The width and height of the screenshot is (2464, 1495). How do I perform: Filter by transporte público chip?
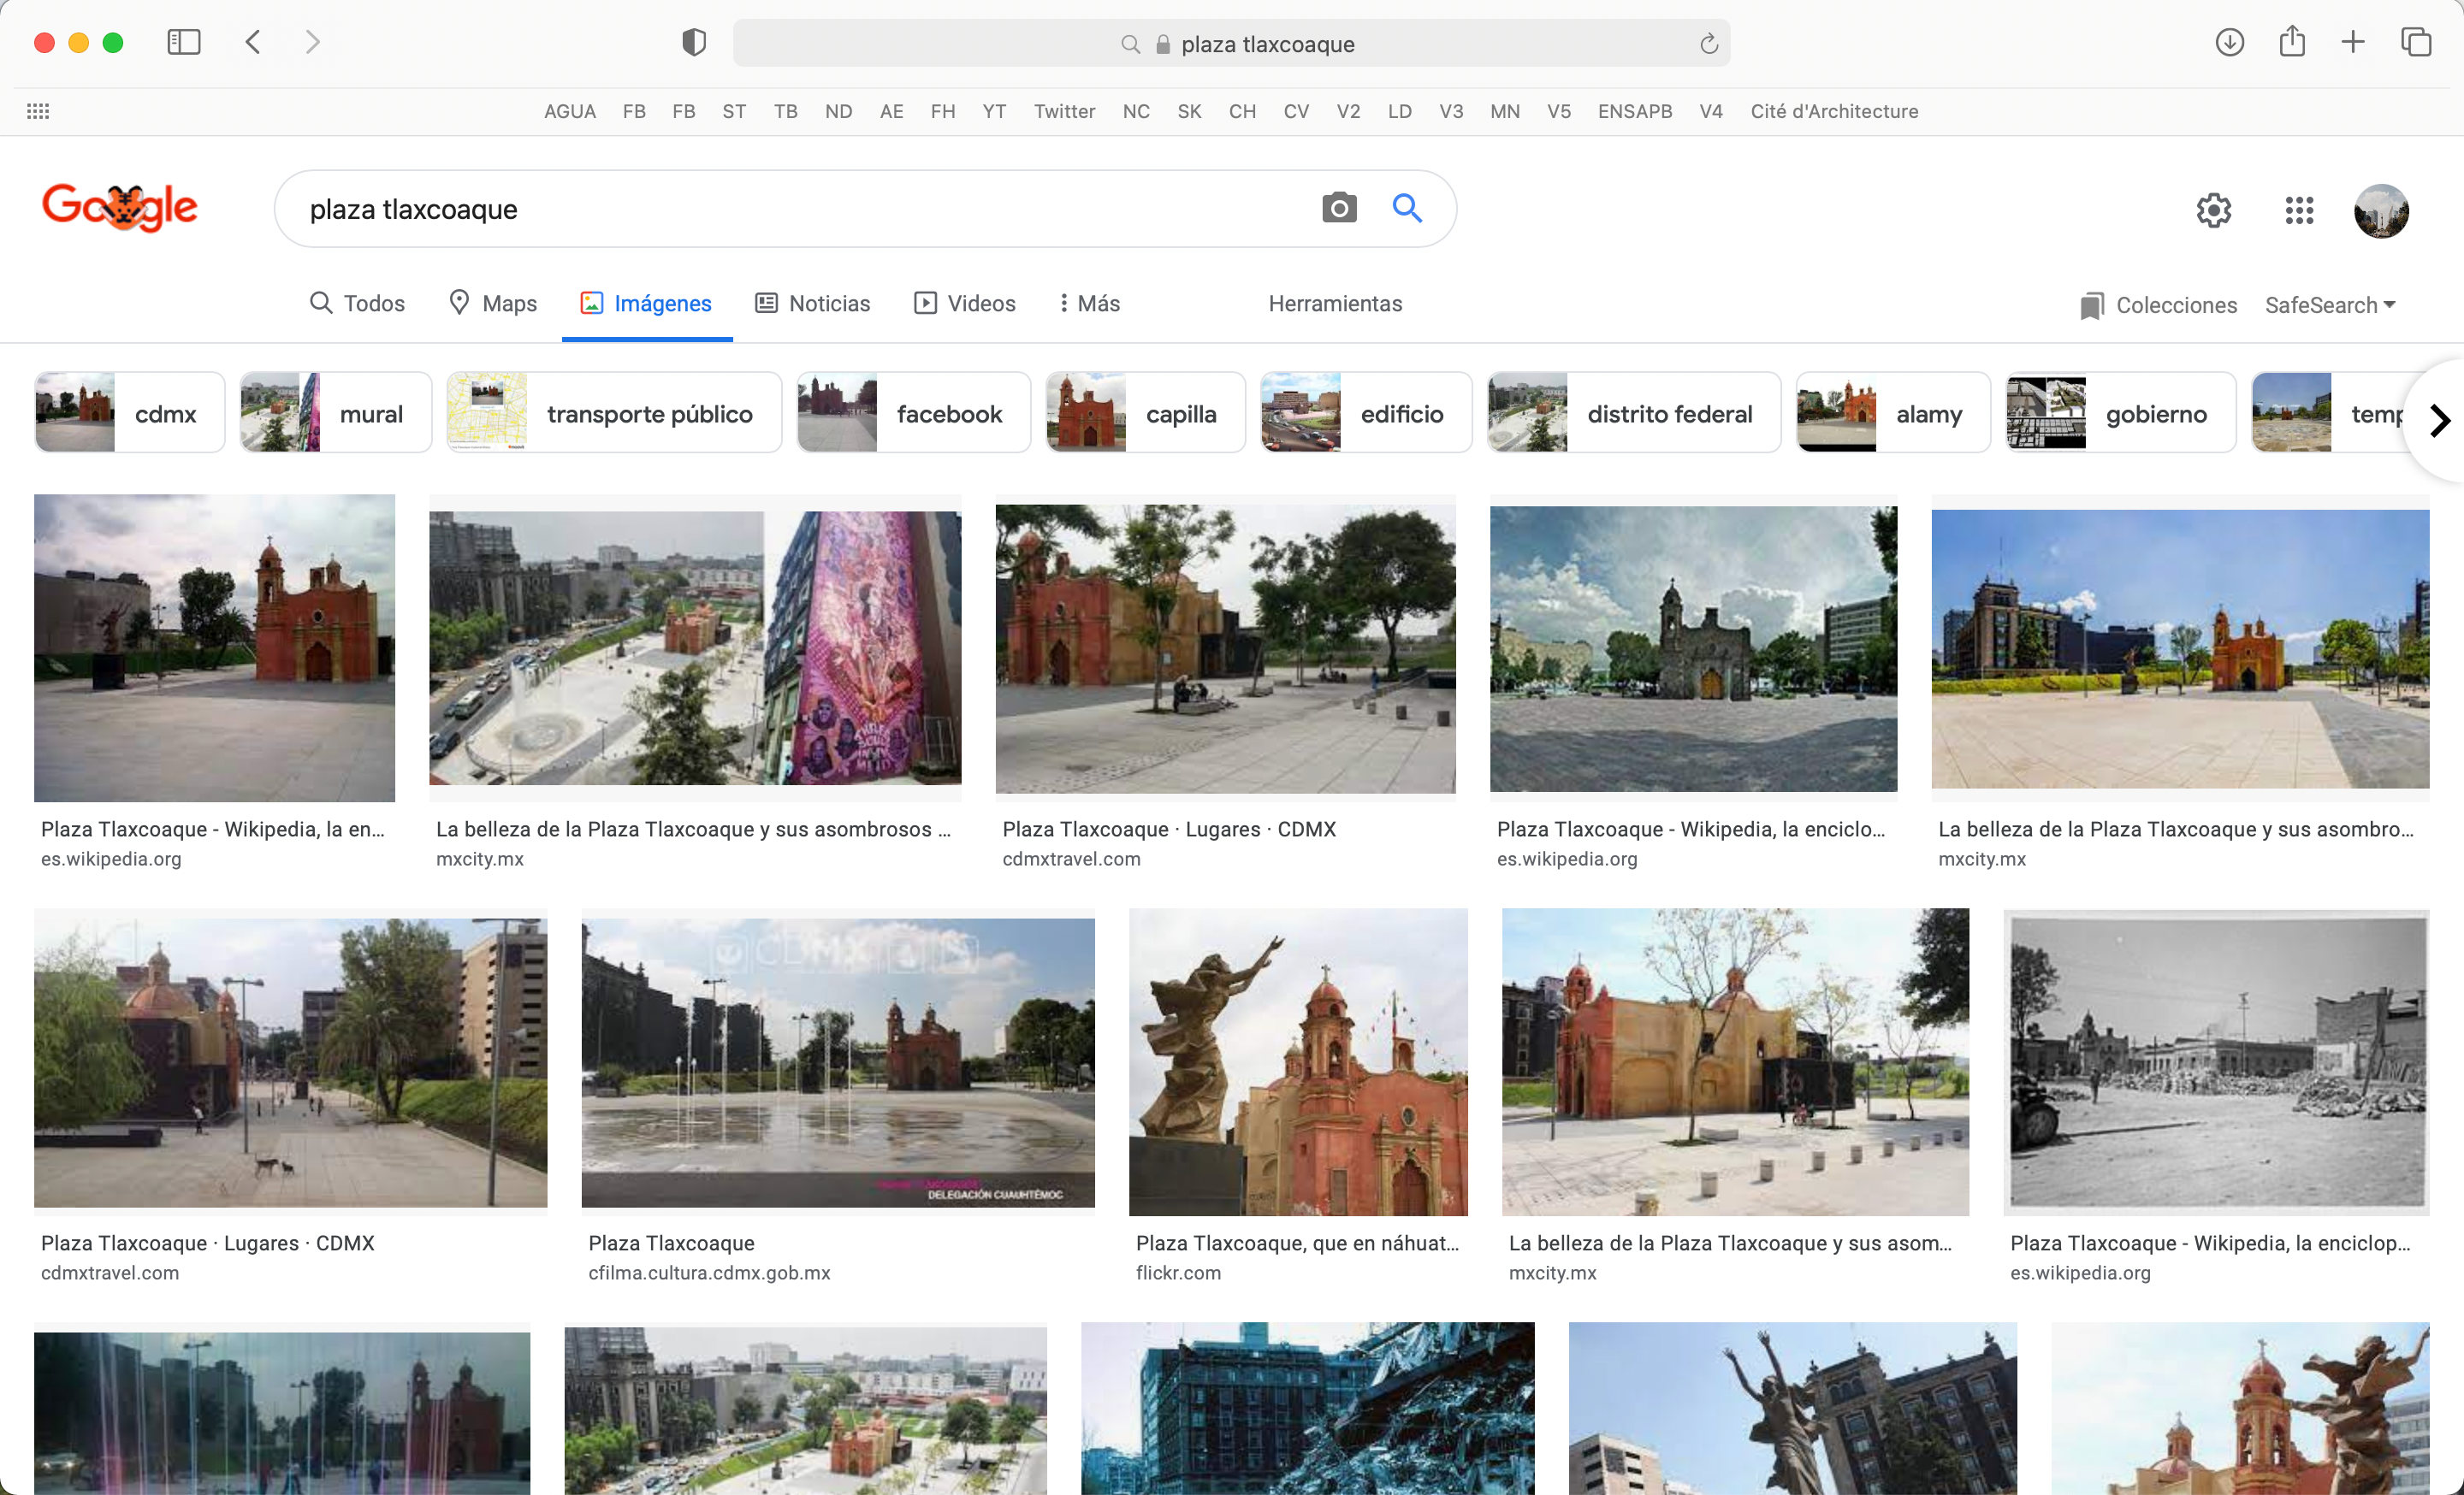pyautogui.click(x=614, y=413)
